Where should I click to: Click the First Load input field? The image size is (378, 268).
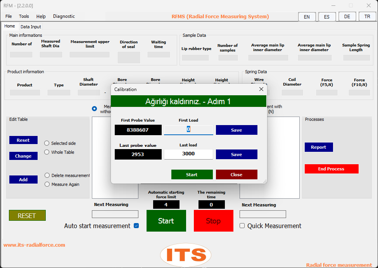point(188,129)
